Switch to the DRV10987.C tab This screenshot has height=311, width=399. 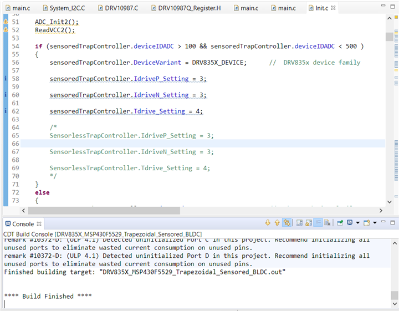point(119,8)
